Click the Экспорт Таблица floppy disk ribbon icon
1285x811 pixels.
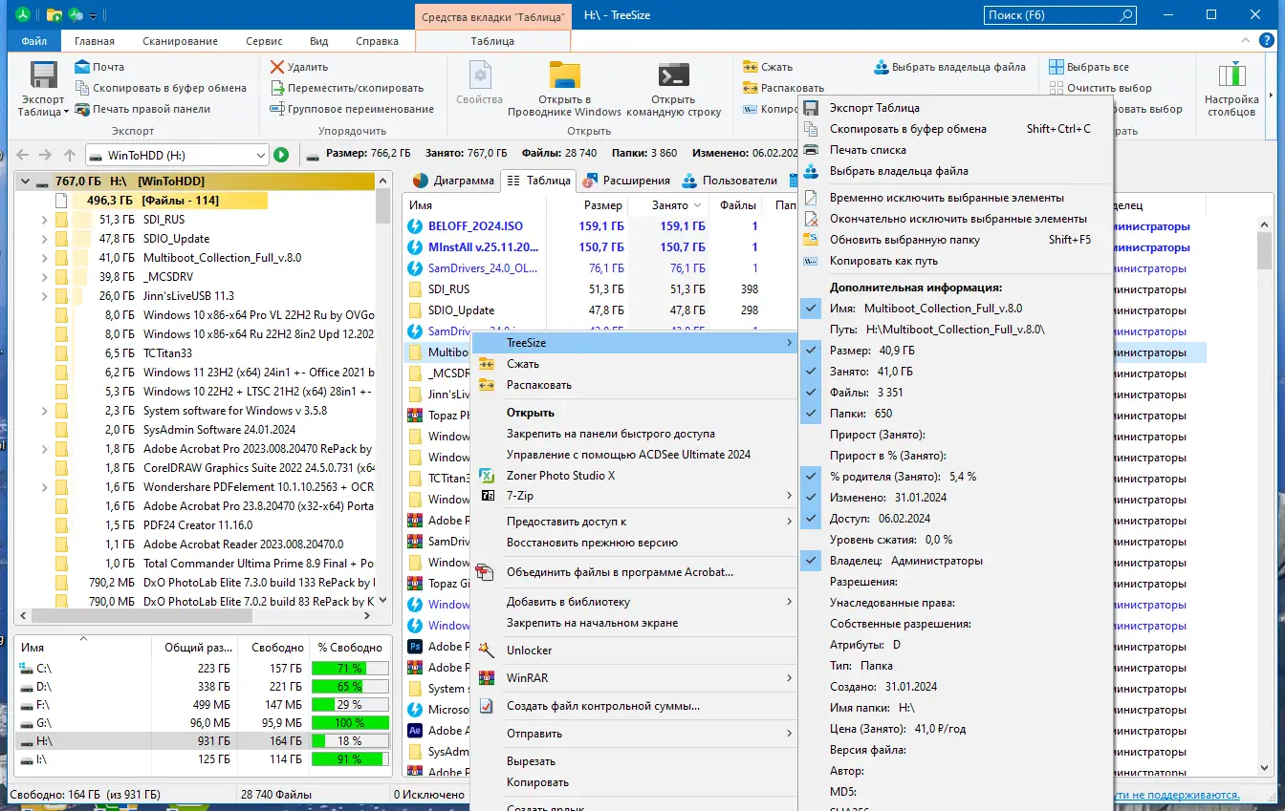[x=43, y=75]
